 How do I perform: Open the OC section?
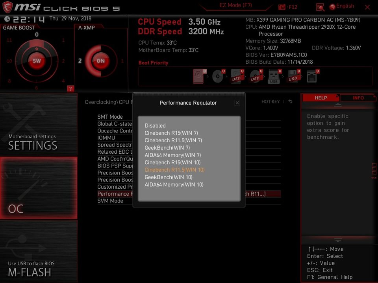coord(39,188)
